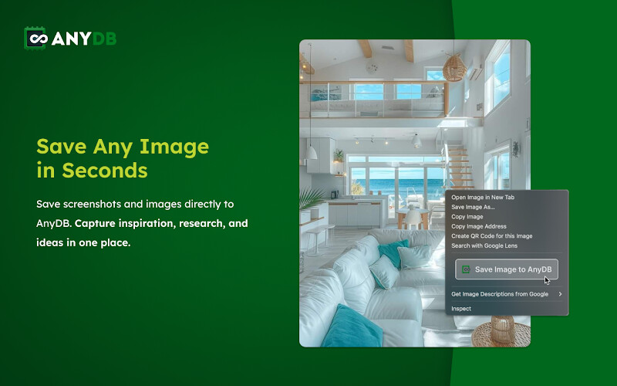
Task: Click the teal pillow on the sofa
Action: point(352,324)
